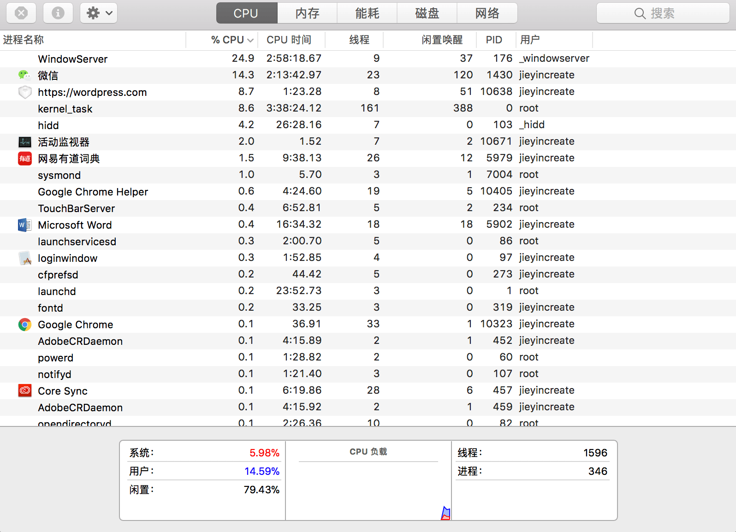
Task: Click the Microsoft Word app icon
Action: [x=24, y=225]
